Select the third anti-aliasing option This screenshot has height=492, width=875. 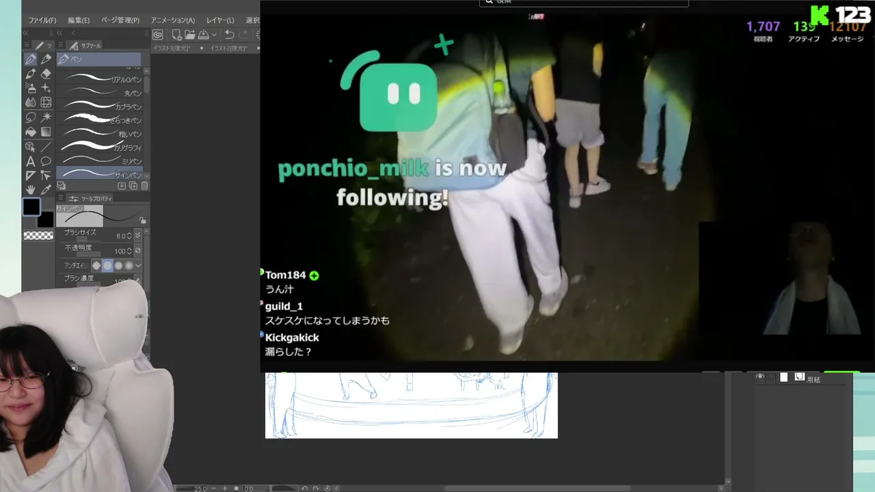(118, 265)
